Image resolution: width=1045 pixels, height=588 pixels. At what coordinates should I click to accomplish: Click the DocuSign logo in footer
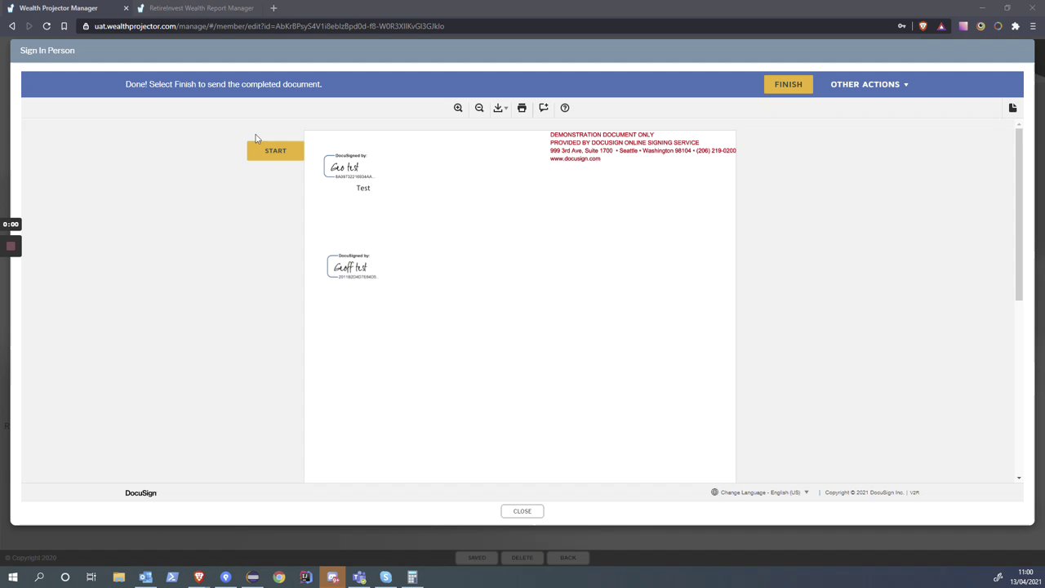point(140,492)
